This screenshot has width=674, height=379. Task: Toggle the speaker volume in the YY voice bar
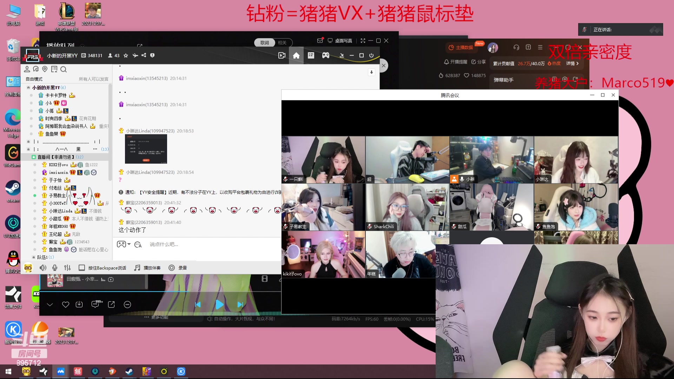click(x=42, y=267)
